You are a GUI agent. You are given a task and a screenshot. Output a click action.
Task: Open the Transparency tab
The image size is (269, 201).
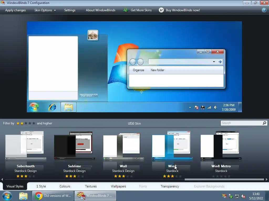pyautogui.click(x=170, y=186)
